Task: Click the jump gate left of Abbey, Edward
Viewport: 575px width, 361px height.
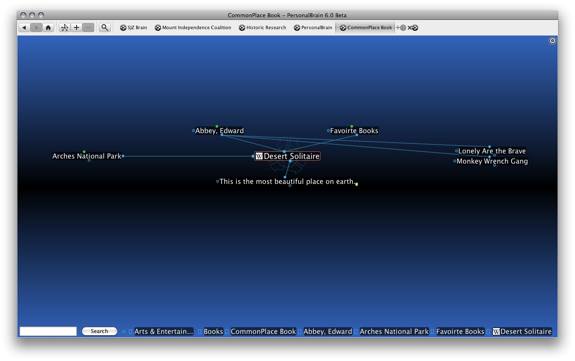Action: pos(194,131)
